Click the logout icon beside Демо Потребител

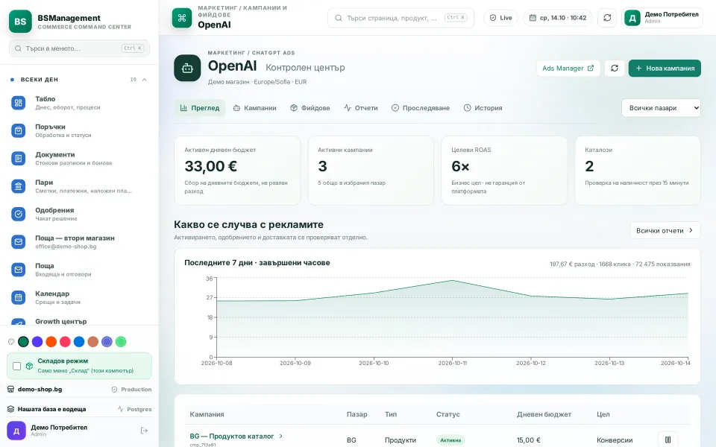pos(144,431)
